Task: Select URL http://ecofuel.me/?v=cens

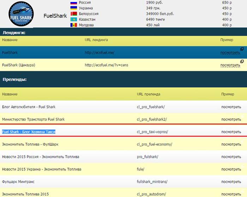Action: pos(106,65)
